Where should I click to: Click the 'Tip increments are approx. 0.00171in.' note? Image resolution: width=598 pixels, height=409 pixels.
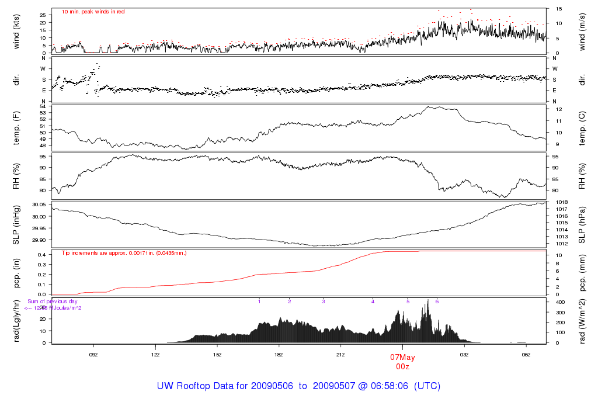click(x=124, y=253)
